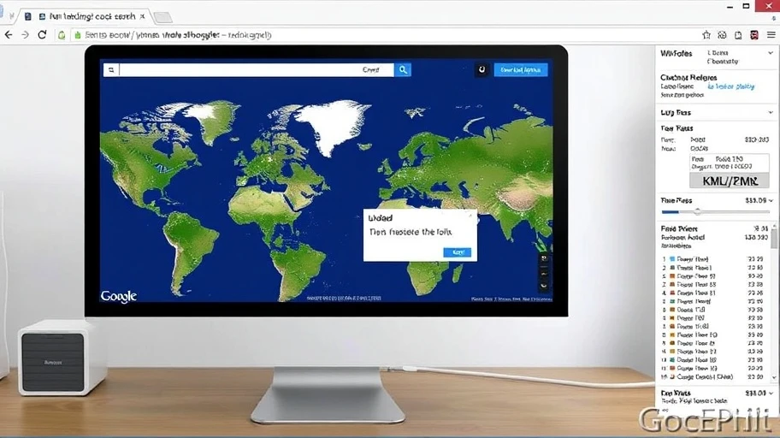Click the blue magnifier search button on the map

click(x=402, y=70)
